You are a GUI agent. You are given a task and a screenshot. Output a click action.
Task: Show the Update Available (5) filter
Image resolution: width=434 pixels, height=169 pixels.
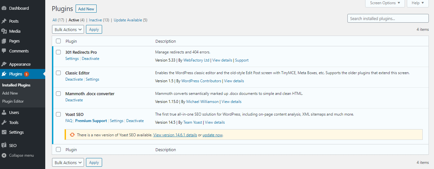point(131,20)
